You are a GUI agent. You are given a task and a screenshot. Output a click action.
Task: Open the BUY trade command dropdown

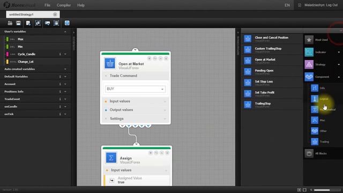135,89
